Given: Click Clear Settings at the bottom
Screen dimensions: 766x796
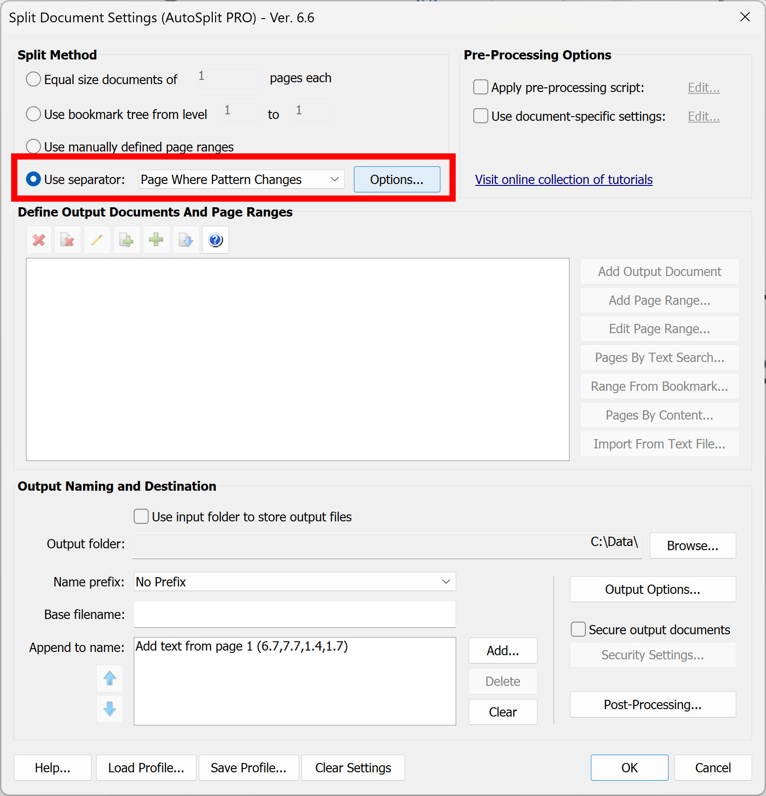Looking at the screenshot, I should (x=353, y=768).
